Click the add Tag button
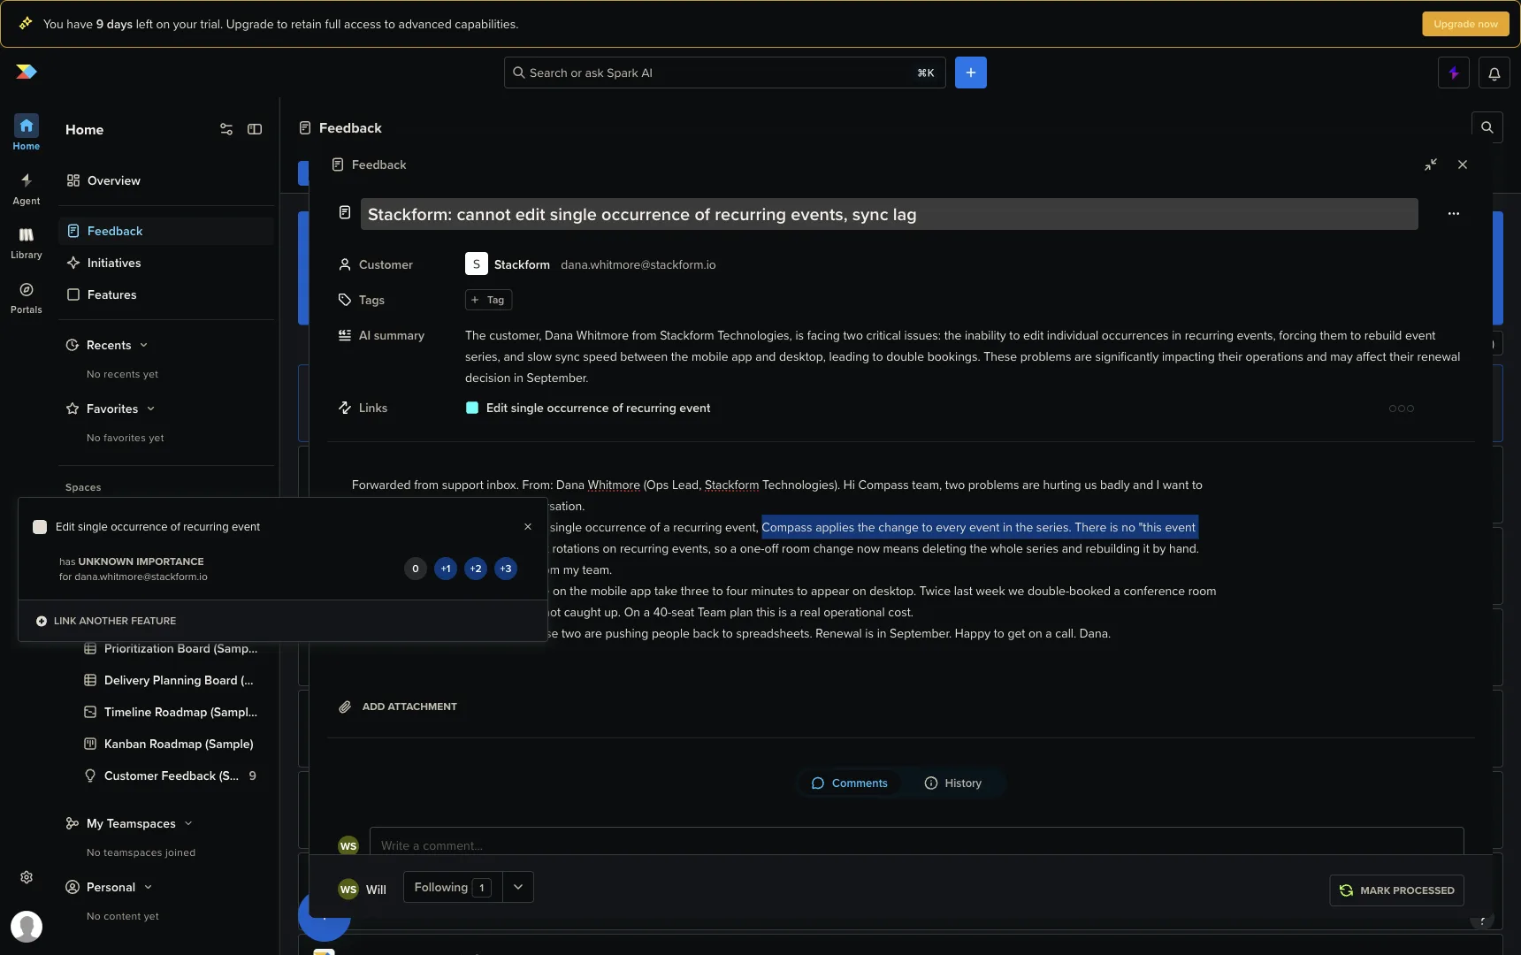 [488, 300]
